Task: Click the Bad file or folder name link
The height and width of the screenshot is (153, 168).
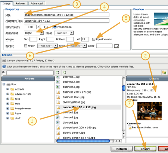Action: pos(145,128)
